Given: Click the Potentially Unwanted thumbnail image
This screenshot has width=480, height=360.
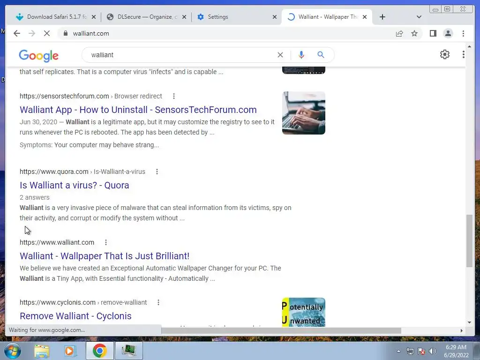Looking at the screenshot, I should [303, 312].
